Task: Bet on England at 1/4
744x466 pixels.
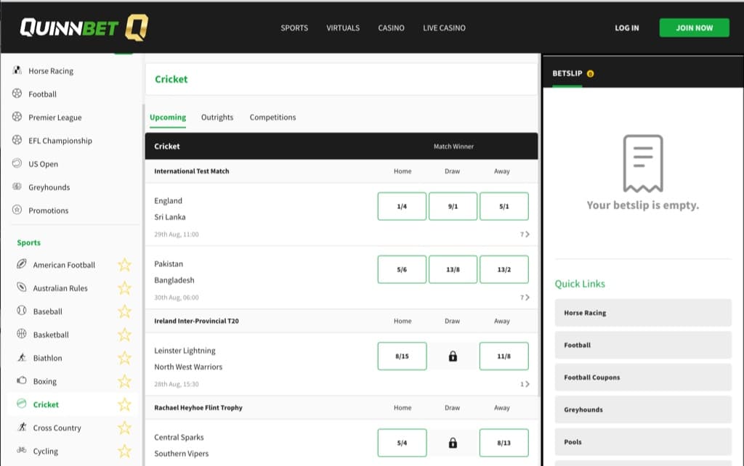Action: click(402, 206)
